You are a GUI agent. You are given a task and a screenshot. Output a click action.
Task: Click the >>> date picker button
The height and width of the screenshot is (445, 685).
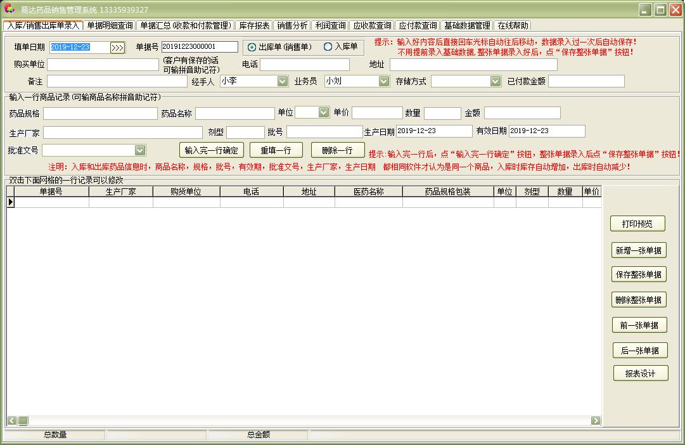pos(117,48)
